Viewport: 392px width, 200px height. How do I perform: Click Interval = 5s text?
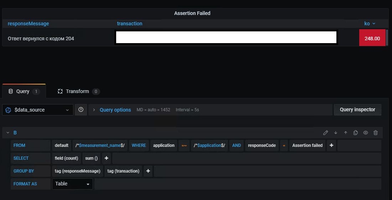click(187, 110)
